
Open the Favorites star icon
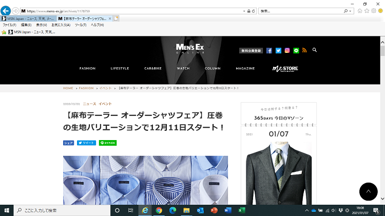click(x=367, y=11)
